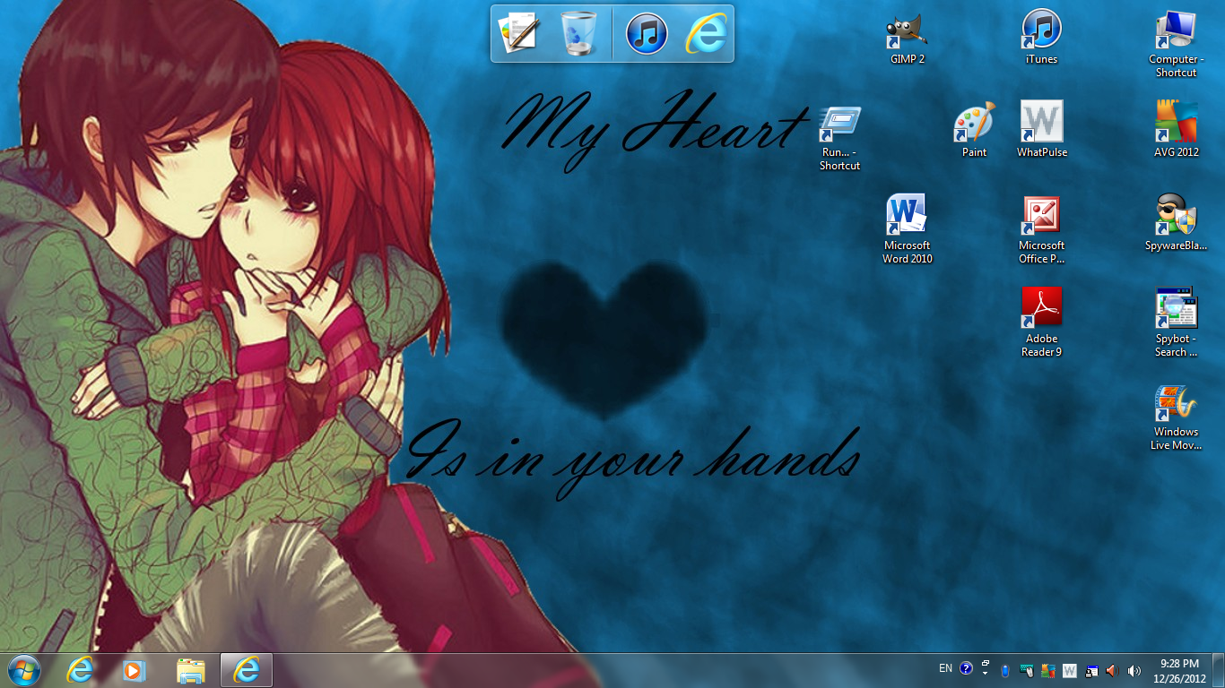Viewport: 1225px width, 688px height.
Task: Open language bar options arrow
Action: pyautogui.click(x=986, y=673)
